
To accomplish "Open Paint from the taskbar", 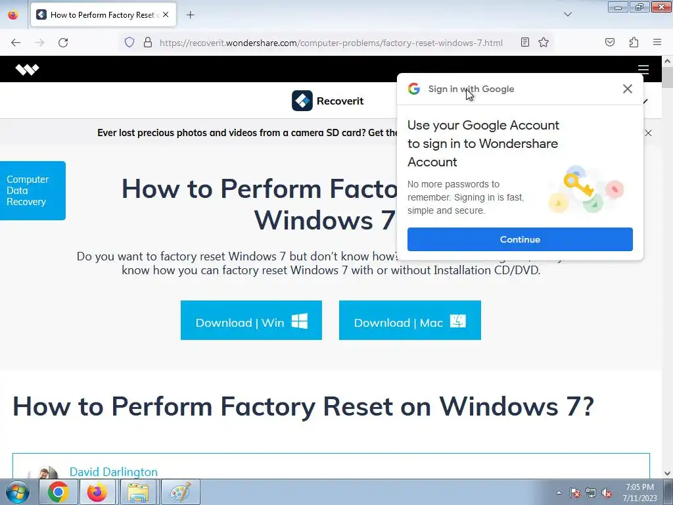I will pos(180,492).
